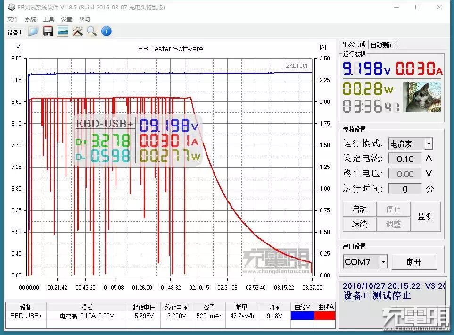
Task: Click the 模式 column header
Action: [x=87, y=307]
